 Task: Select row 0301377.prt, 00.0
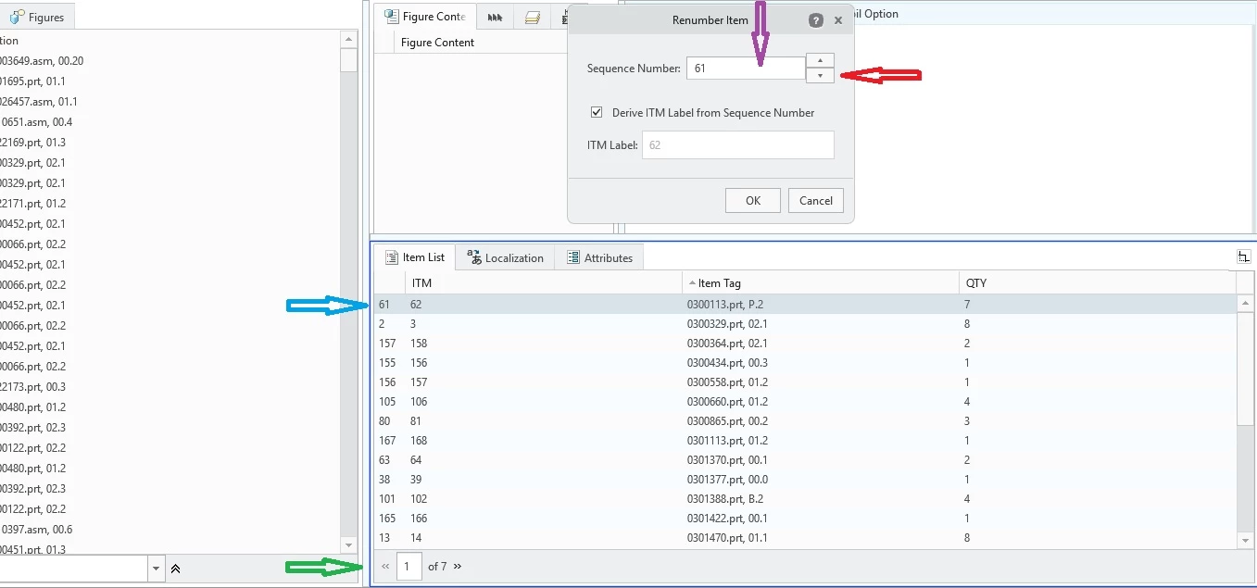pyautogui.click(x=804, y=480)
